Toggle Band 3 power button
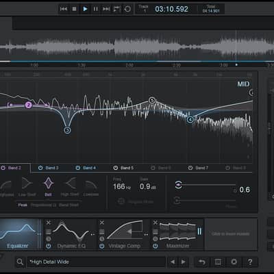The width and height of the screenshot is (274, 274). coord(40,168)
